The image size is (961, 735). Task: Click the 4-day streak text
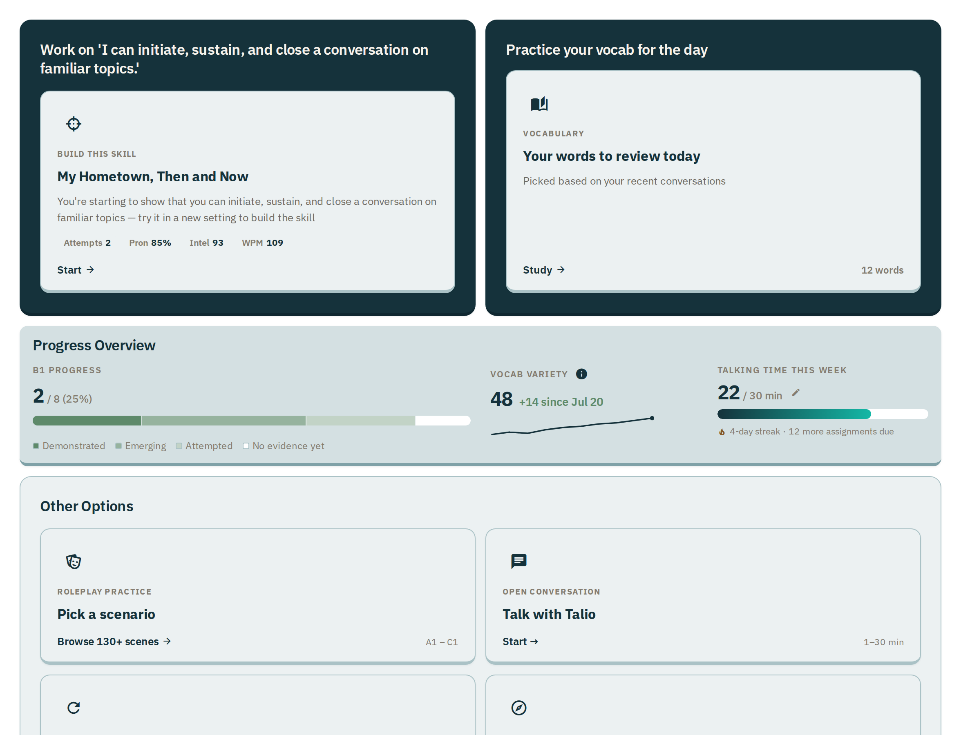pos(754,431)
